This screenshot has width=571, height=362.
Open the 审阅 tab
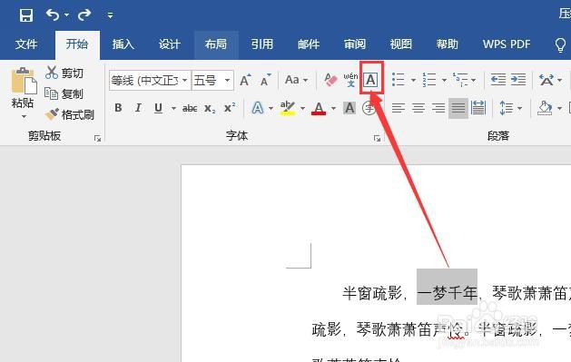[355, 44]
